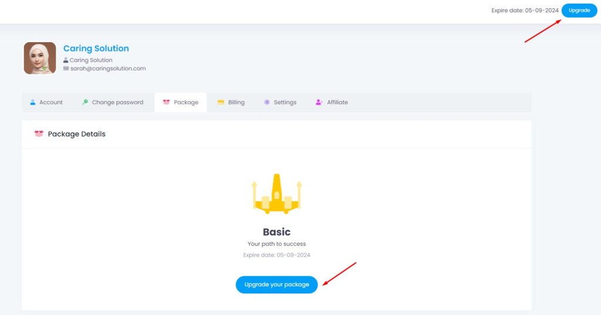Select the Package tab
The height and width of the screenshot is (315, 601).
tap(181, 102)
